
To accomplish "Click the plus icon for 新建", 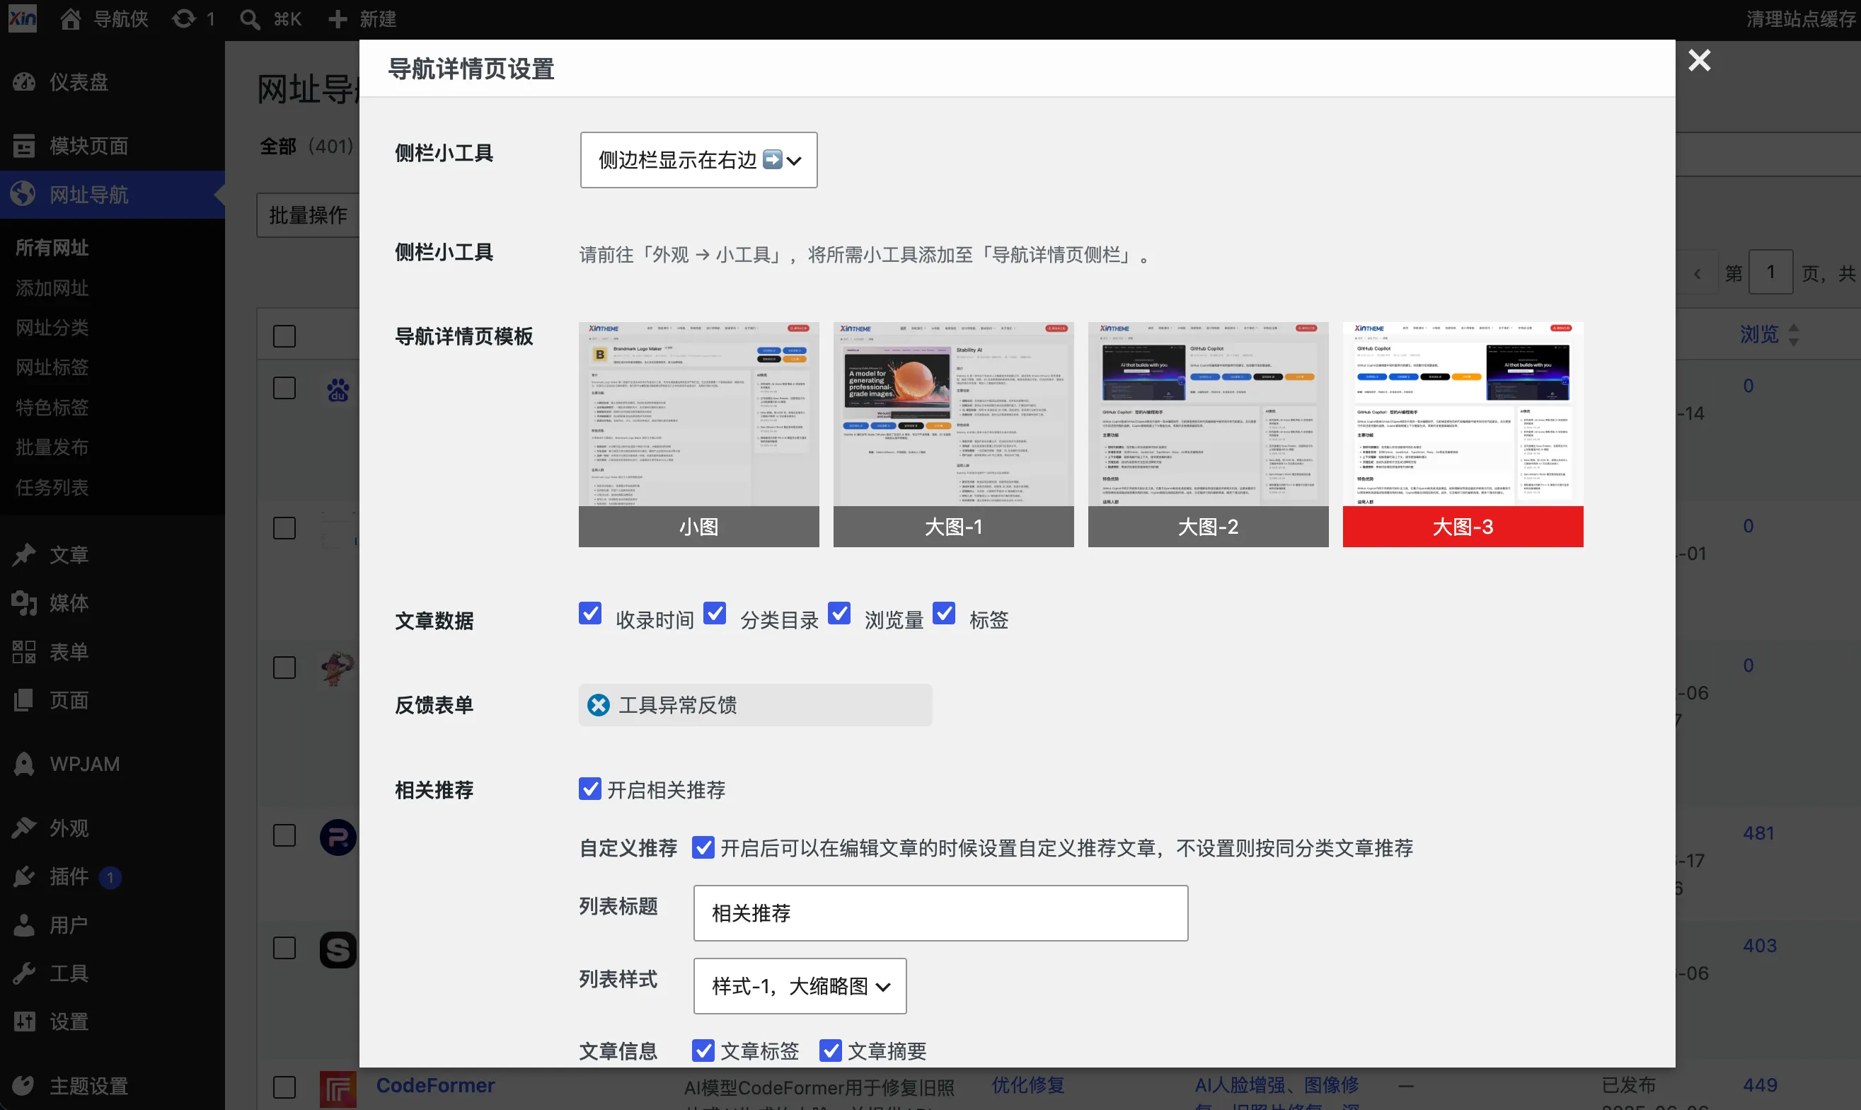I will (x=338, y=19).
